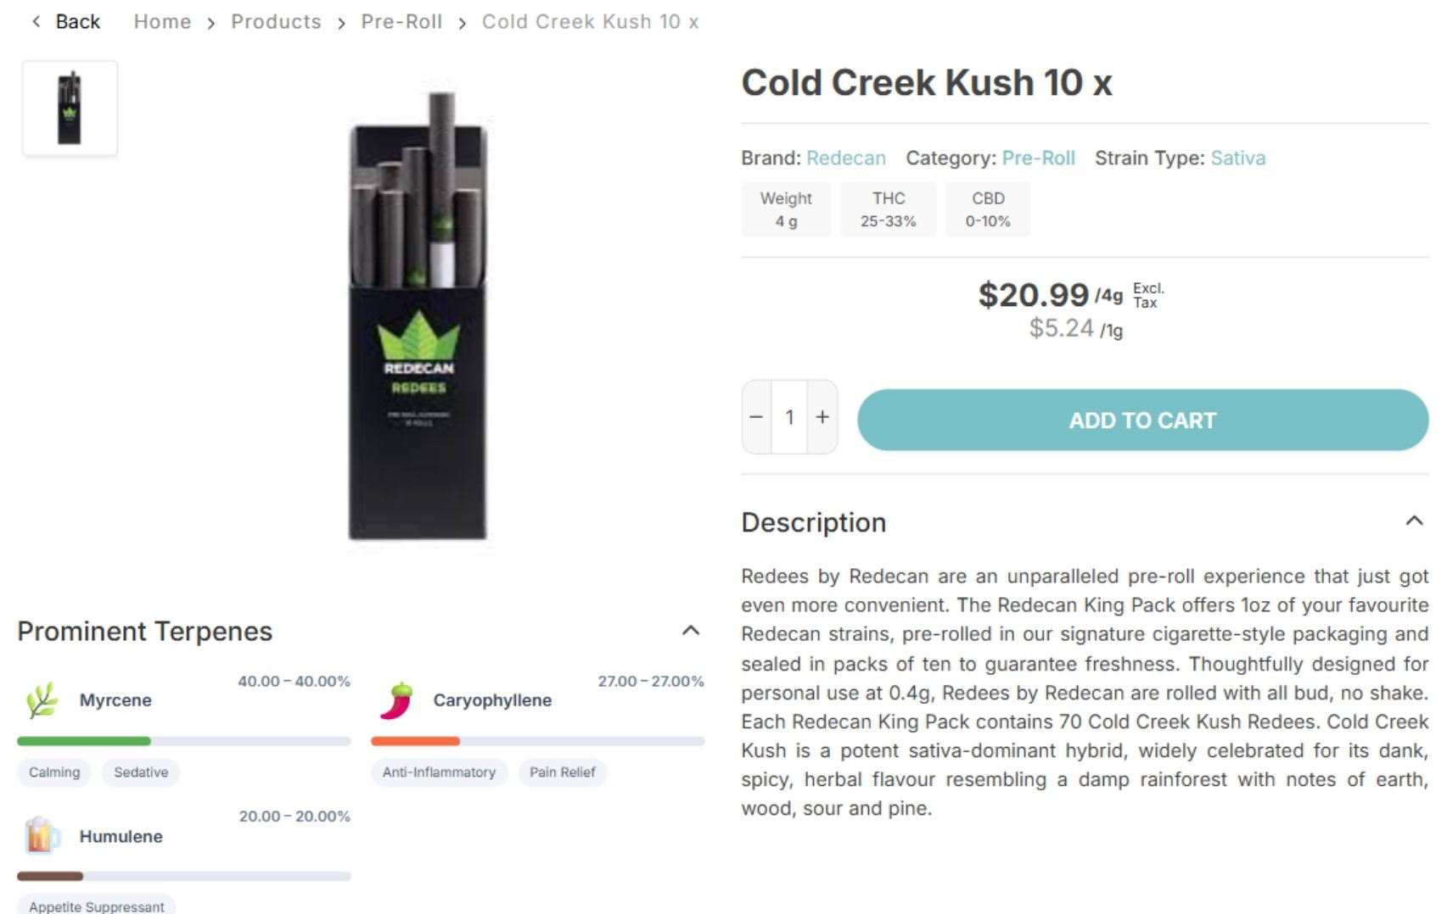Decrease quantity with the minus icon
This screenshot has height=914, width=1447.
pyautogui.click(x=756, y=417)
